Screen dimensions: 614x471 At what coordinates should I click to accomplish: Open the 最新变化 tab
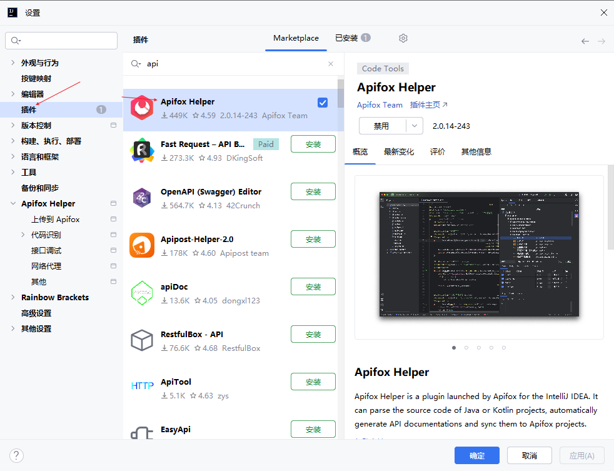click(399, 151)
